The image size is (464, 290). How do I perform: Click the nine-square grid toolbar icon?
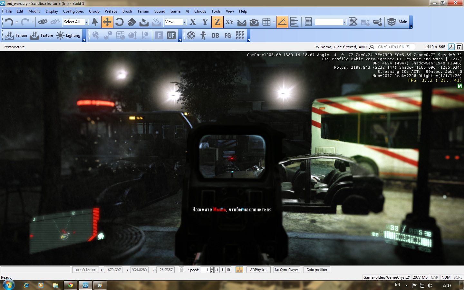click(x=240, y=35)
